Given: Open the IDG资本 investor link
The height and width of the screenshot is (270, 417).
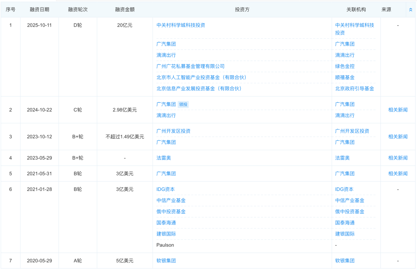Looking at the screenshot, I should point(166,189).
